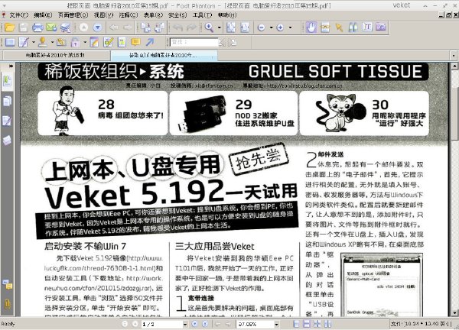
Task: Select the Text select tool
Action: 367,27
